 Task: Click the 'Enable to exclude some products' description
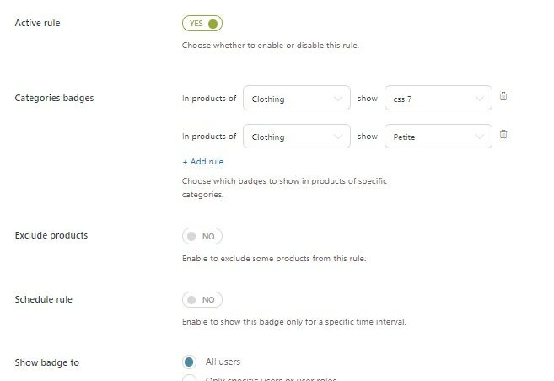point(274,259)
